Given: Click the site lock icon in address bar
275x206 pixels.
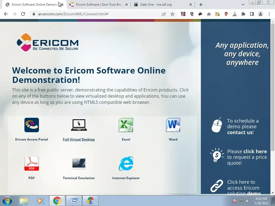Looking at the screenshot, I should [x=34, y=14].
